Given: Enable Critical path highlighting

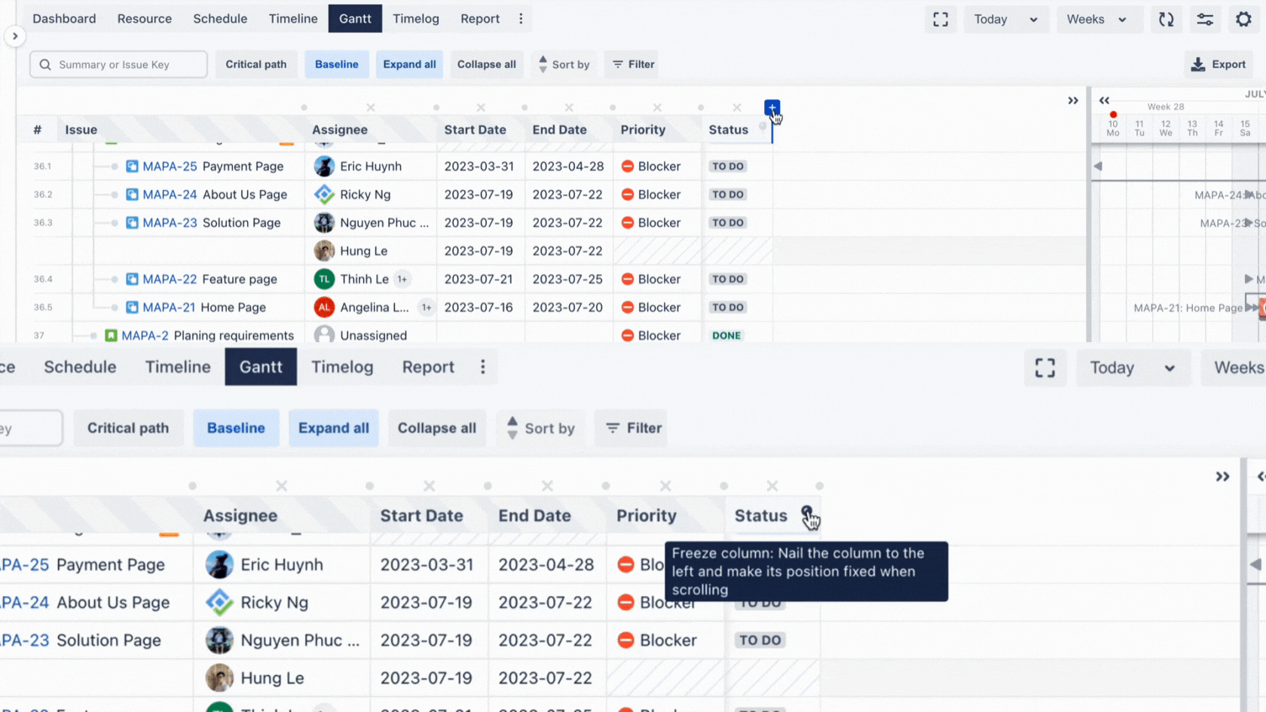Looking at the screenshot, I should point(256,64).
